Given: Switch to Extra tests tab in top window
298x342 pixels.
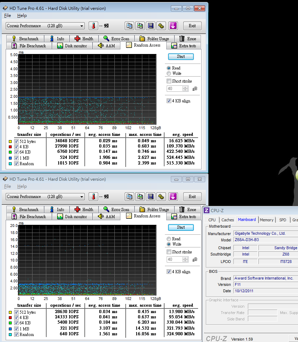Looking at the screenshot, I should pos(184,46).
